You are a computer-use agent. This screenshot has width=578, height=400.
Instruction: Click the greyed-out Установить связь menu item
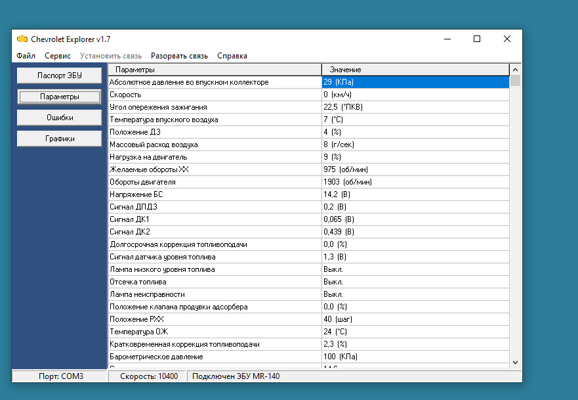[x=111, y=56]
